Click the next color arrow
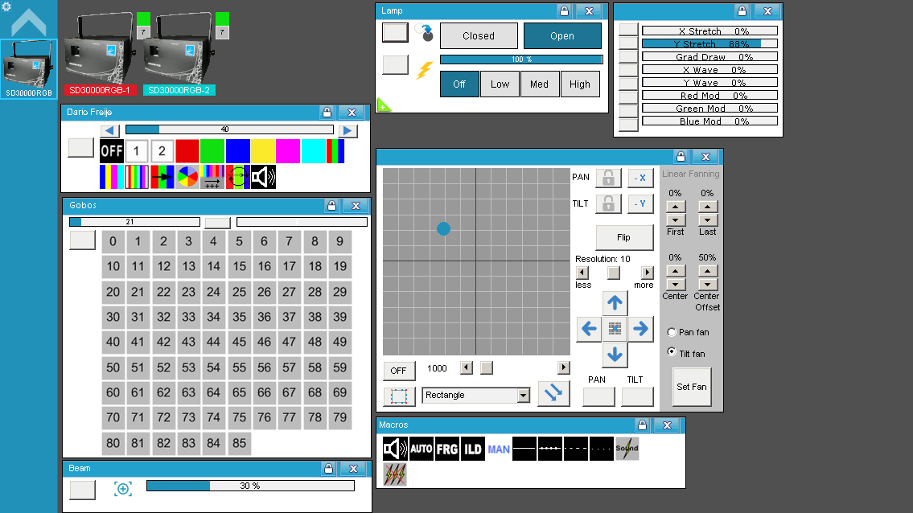Viewport: 913px width, 513px height. coord(348,130)
